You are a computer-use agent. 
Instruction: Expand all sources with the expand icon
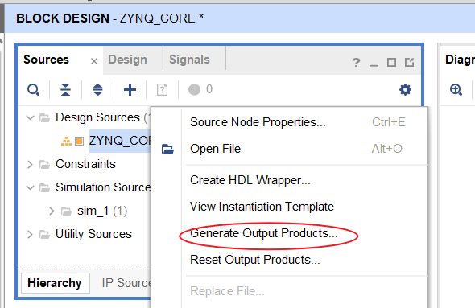tap(97, 89)
